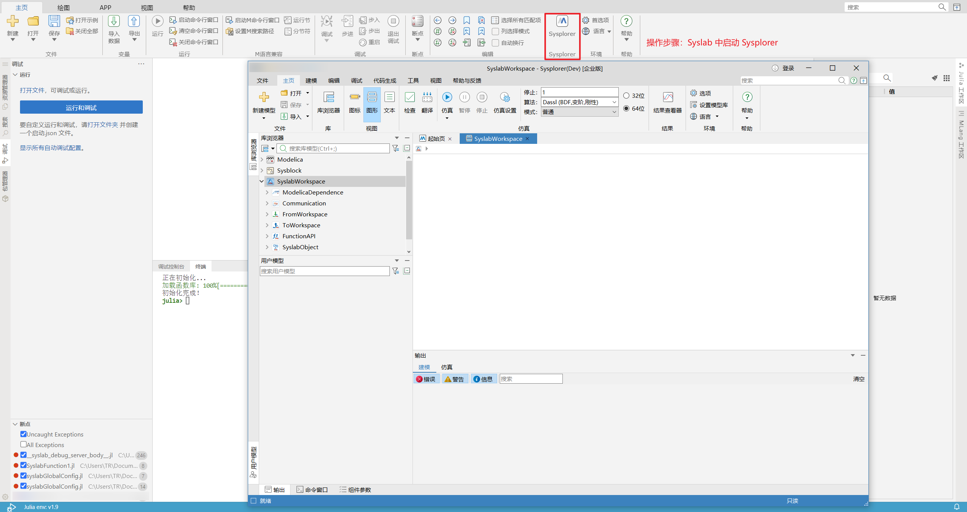Open the 算法 Dassl algorithm dropdown

coord(579,102)
